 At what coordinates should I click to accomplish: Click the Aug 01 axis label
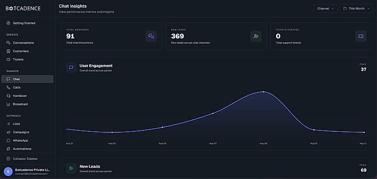69,143
